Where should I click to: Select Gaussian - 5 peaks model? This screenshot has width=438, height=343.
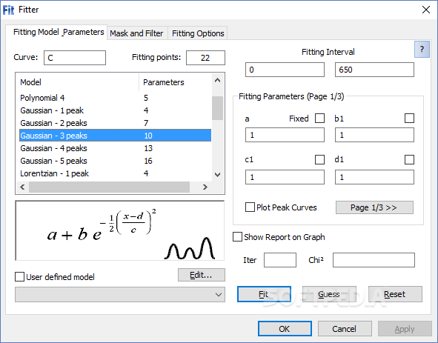[115, 161]
